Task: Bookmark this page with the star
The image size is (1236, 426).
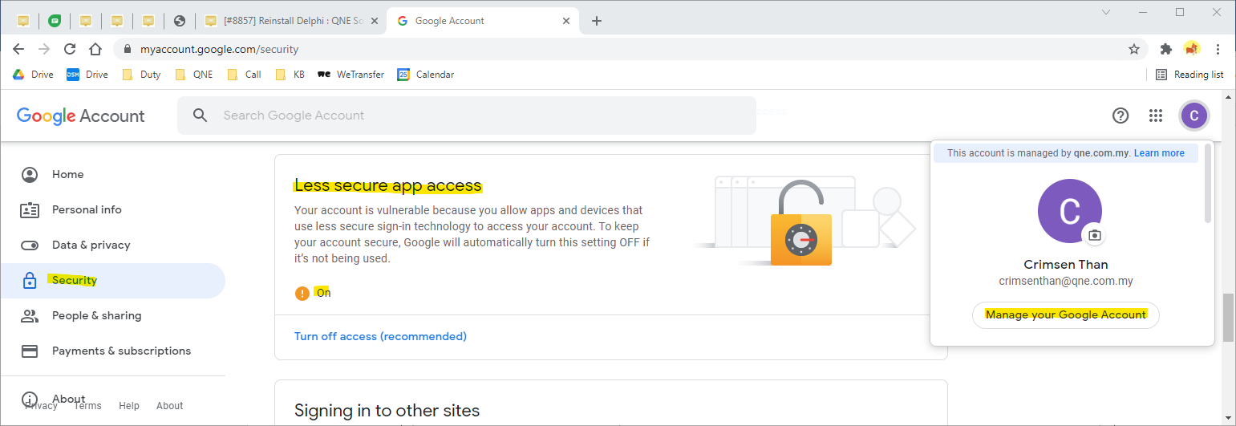Action: click(x=1134, y=49)
